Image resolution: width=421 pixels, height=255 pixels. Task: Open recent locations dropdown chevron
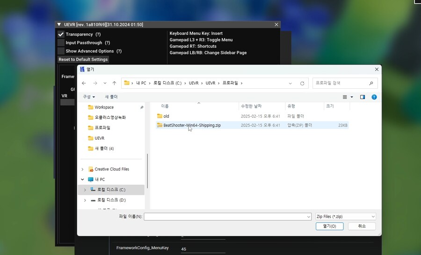105,84
